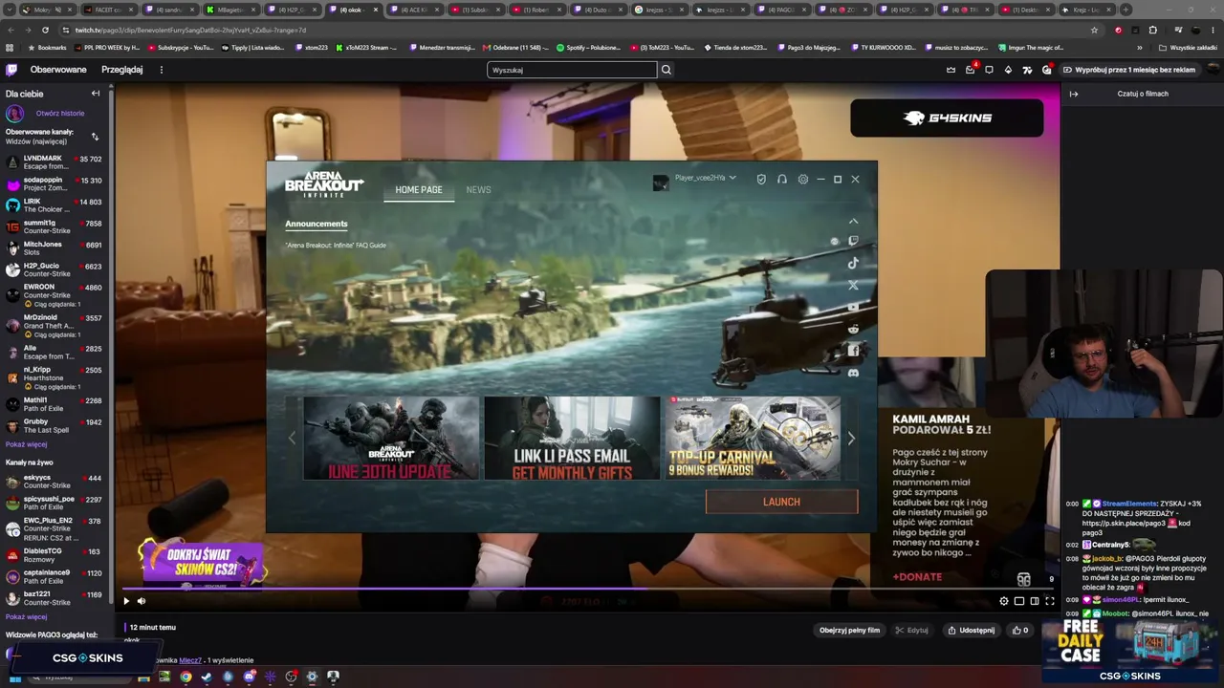Click on the video seek progress bar
The width and height of the screenshot is (1224, 688).
[x=589, y=589]
